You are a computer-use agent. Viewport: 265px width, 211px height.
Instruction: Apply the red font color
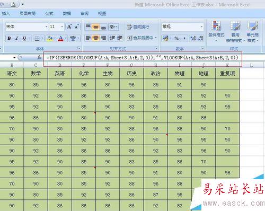(x=60, y=38)
